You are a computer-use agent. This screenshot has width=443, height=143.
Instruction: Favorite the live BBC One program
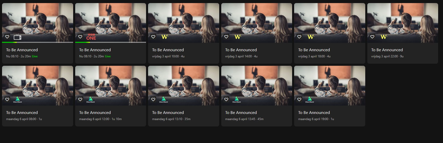(x=80, y=37)
